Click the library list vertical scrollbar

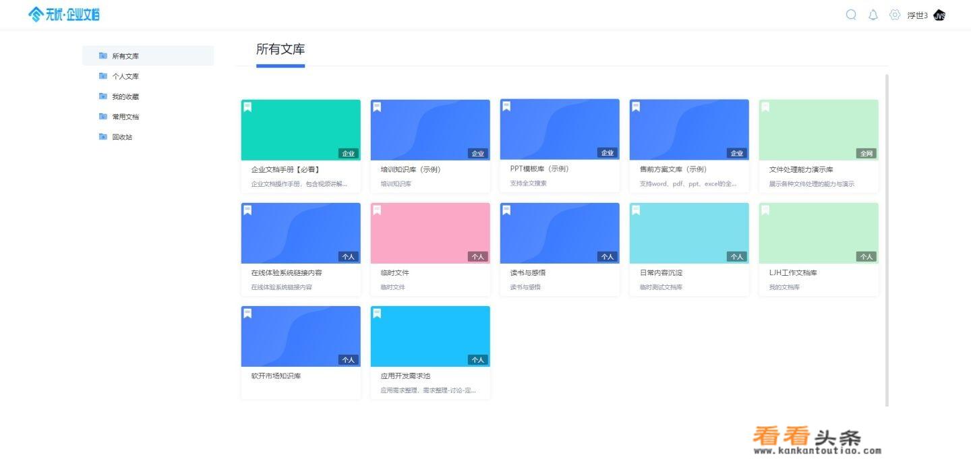point(887,240)
